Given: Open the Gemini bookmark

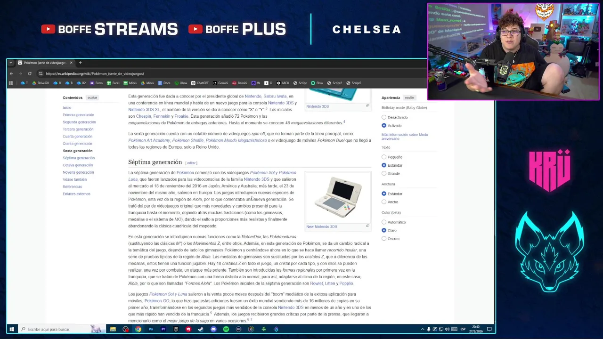Looking at the screenshot, I should pos(220,83).
